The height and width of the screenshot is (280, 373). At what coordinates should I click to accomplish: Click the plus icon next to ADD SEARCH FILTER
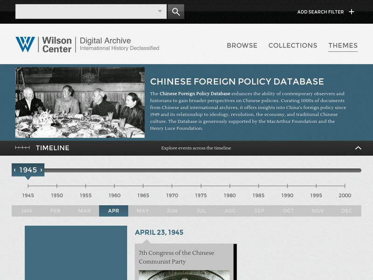(352, 11)
